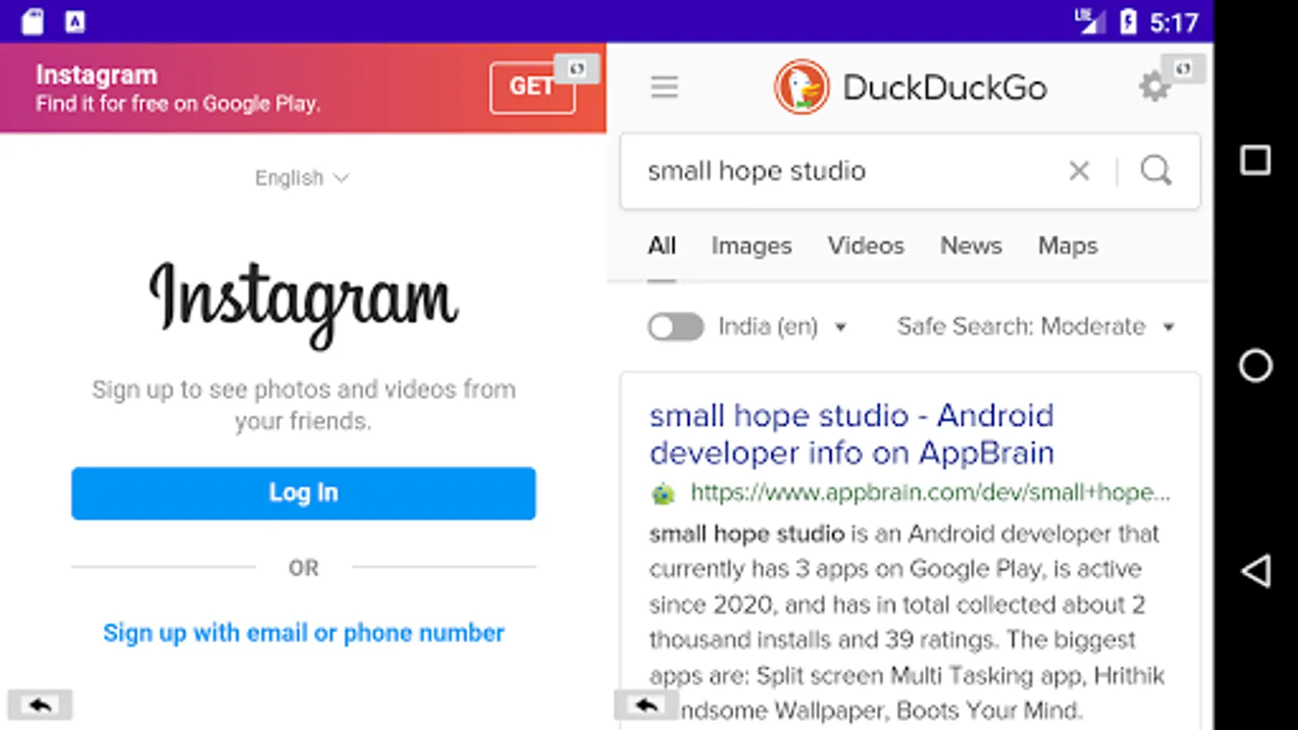The width and height of the screenshot is (1298, 730).
Task: Switch to the Videos tab
Action: [866, 246]
